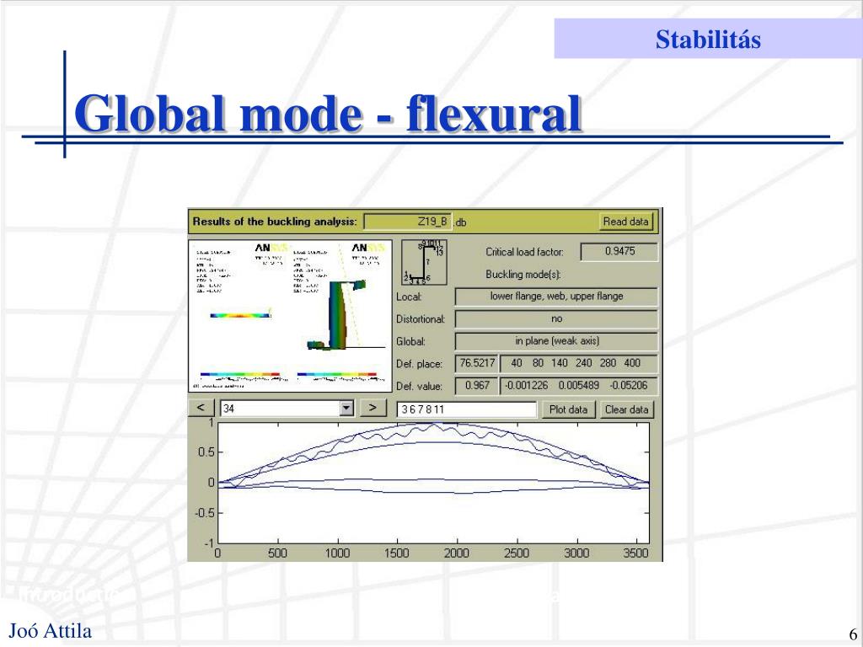Go to next mode with > button
The image size is (863, 647).
coord(373,408)
